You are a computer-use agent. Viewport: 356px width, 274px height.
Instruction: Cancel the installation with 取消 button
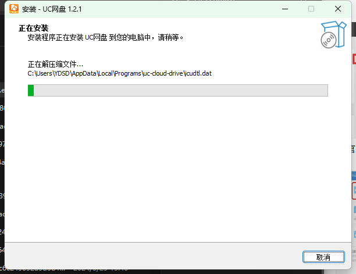(x=323, y=257)
